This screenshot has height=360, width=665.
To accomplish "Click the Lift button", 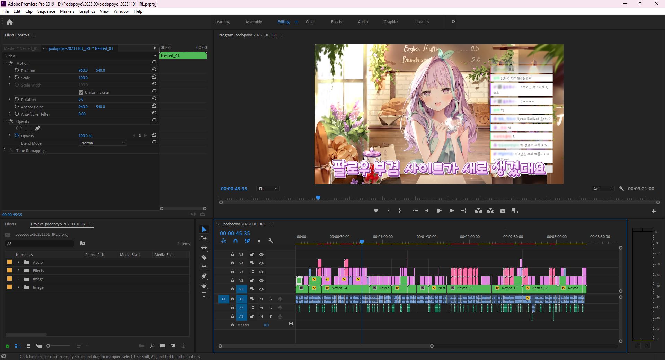I will [478, 210].
